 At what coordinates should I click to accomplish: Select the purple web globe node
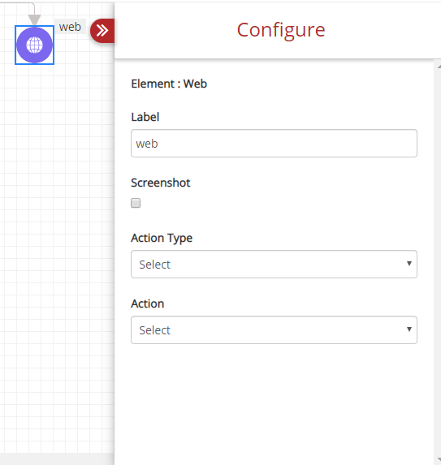click(34, 45)
